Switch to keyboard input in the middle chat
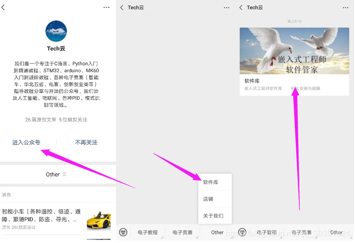This screenshot has width=355, height=243. tap(123, 232)
